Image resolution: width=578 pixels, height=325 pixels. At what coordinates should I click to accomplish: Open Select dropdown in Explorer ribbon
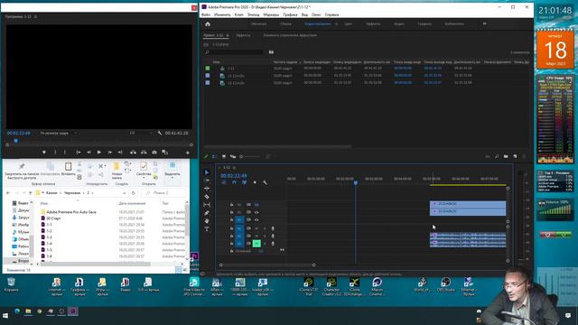(172, 178)
